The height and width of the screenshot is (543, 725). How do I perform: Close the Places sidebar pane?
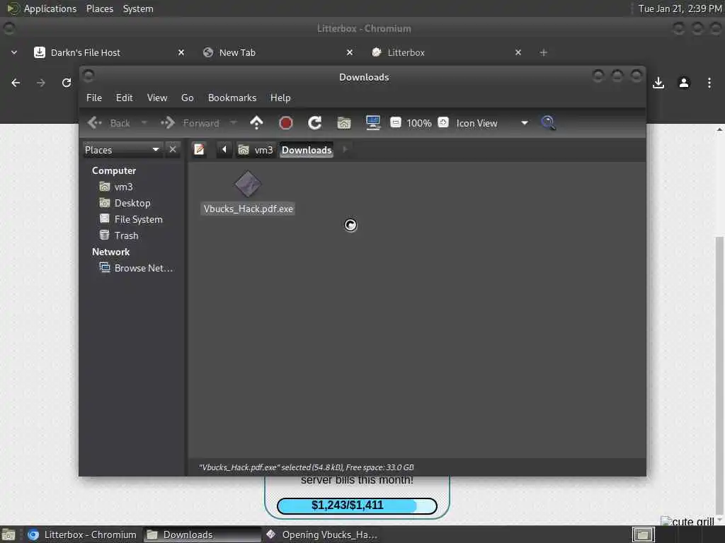pos(173,150)
